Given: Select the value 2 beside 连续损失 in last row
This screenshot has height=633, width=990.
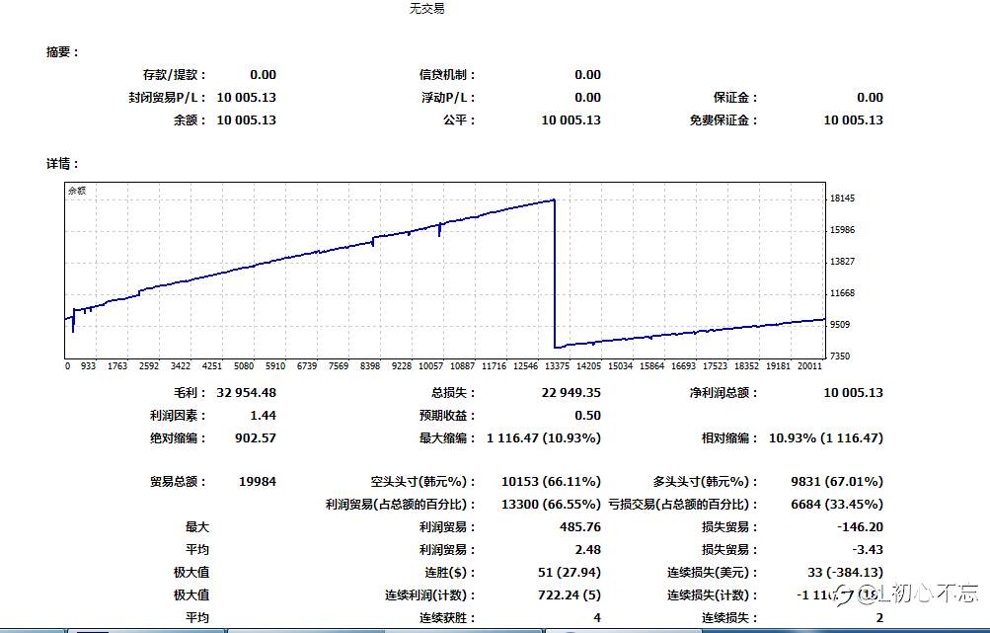Looking at the screenshot, I should tap(878, 618).
